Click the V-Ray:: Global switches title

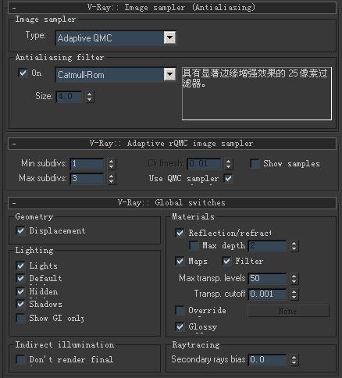click(171, 203)
